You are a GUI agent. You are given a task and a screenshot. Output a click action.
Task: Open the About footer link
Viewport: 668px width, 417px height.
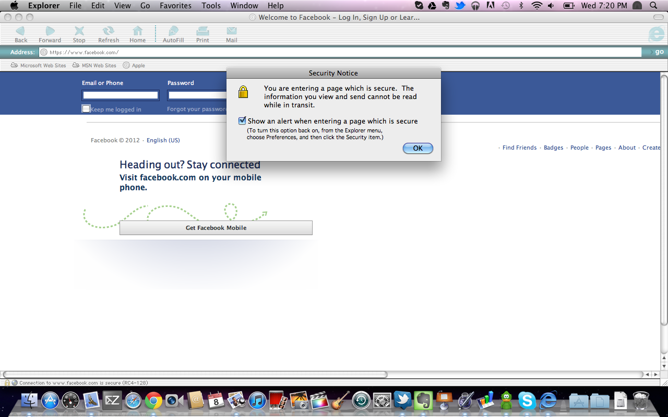(627, 148)
